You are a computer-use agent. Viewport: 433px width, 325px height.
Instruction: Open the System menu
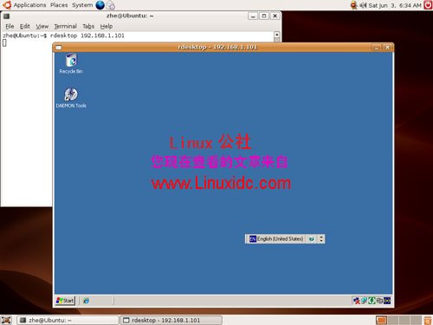(82, 5)
